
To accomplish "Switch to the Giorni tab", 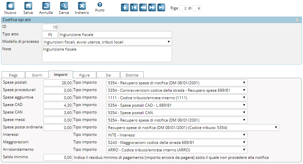I will point(37,75).
